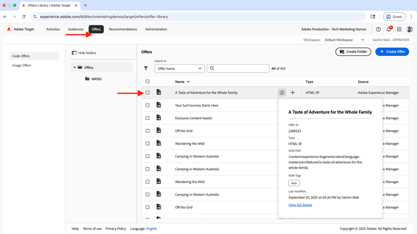417x234 pixels.
Task: Click the browser reload icon
Action: click(x=24, y=17)
